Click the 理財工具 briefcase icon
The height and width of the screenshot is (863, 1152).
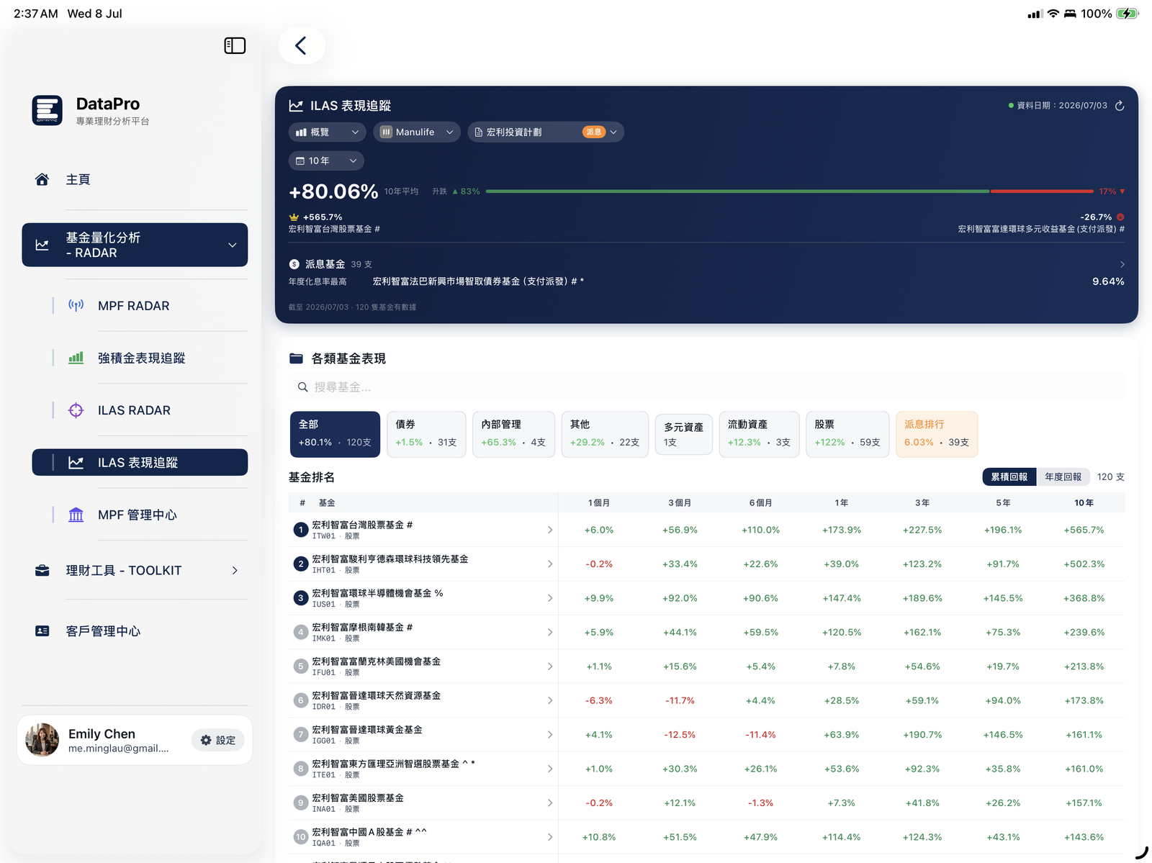coord(42,570)
